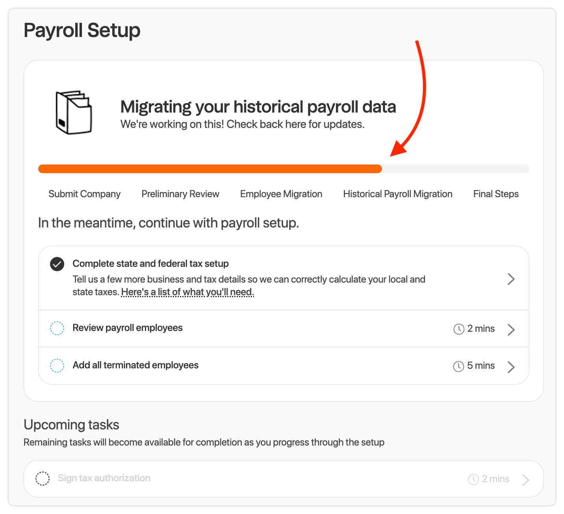The height and width of the screenshot is (514, 564).
Task: Click the file folder migration icon
Action: (x=74, y=113)
